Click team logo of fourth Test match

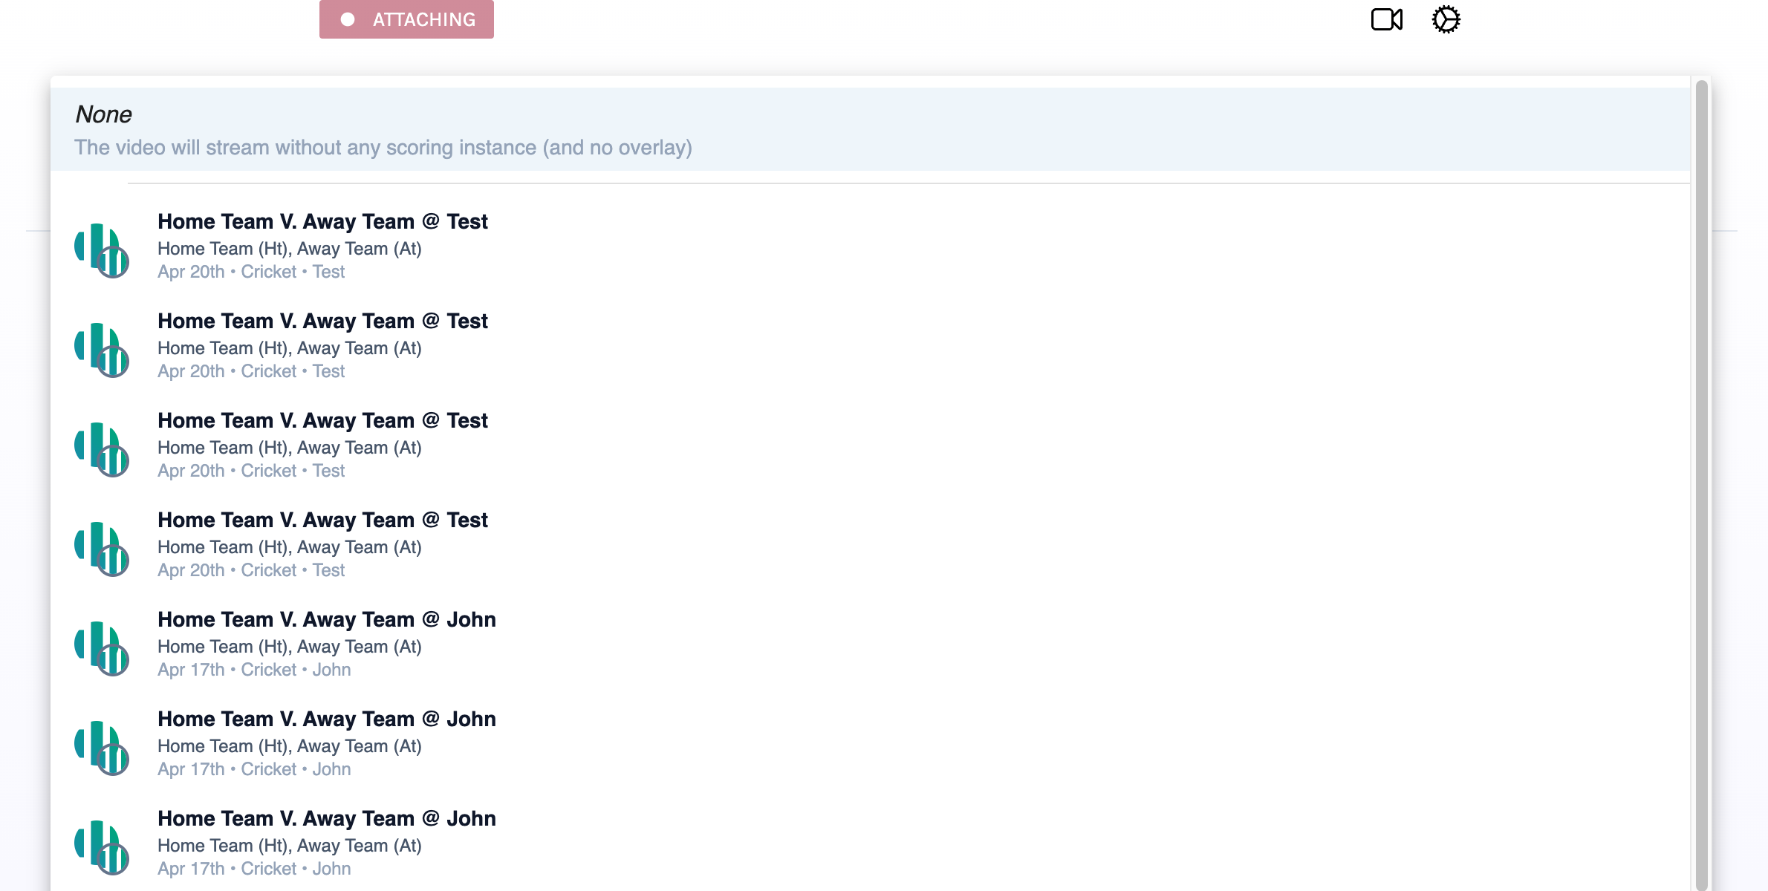[102, 549]
